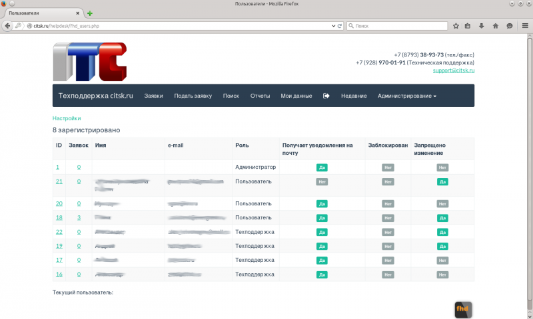Open the Настройки breadcrumb link
This screenshot has height=319, width=533.
[x=67, y=118]
